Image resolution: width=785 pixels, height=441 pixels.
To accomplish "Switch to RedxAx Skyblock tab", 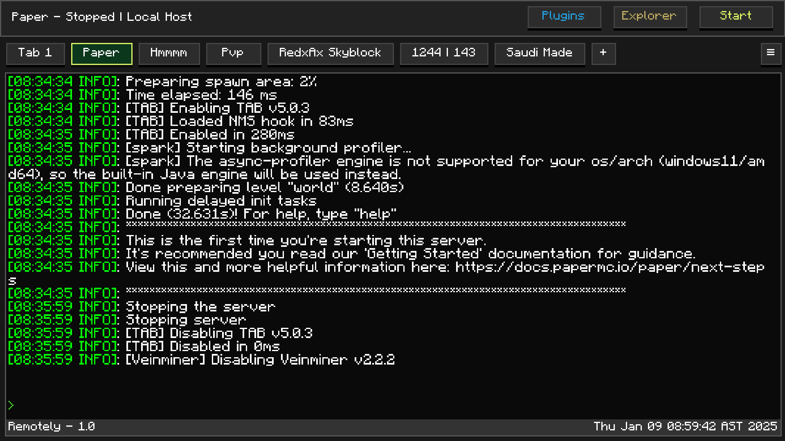I will (x=331, y=54).
